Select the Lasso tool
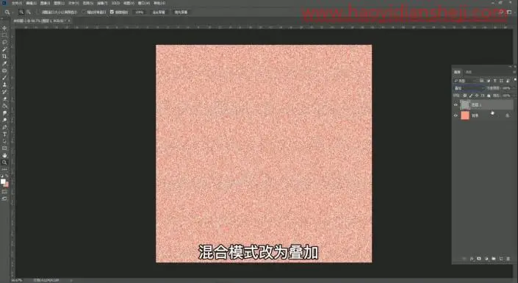 4,43
